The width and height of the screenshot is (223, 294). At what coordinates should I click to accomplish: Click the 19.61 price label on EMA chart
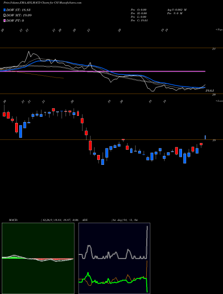click(x=210, y=91)
